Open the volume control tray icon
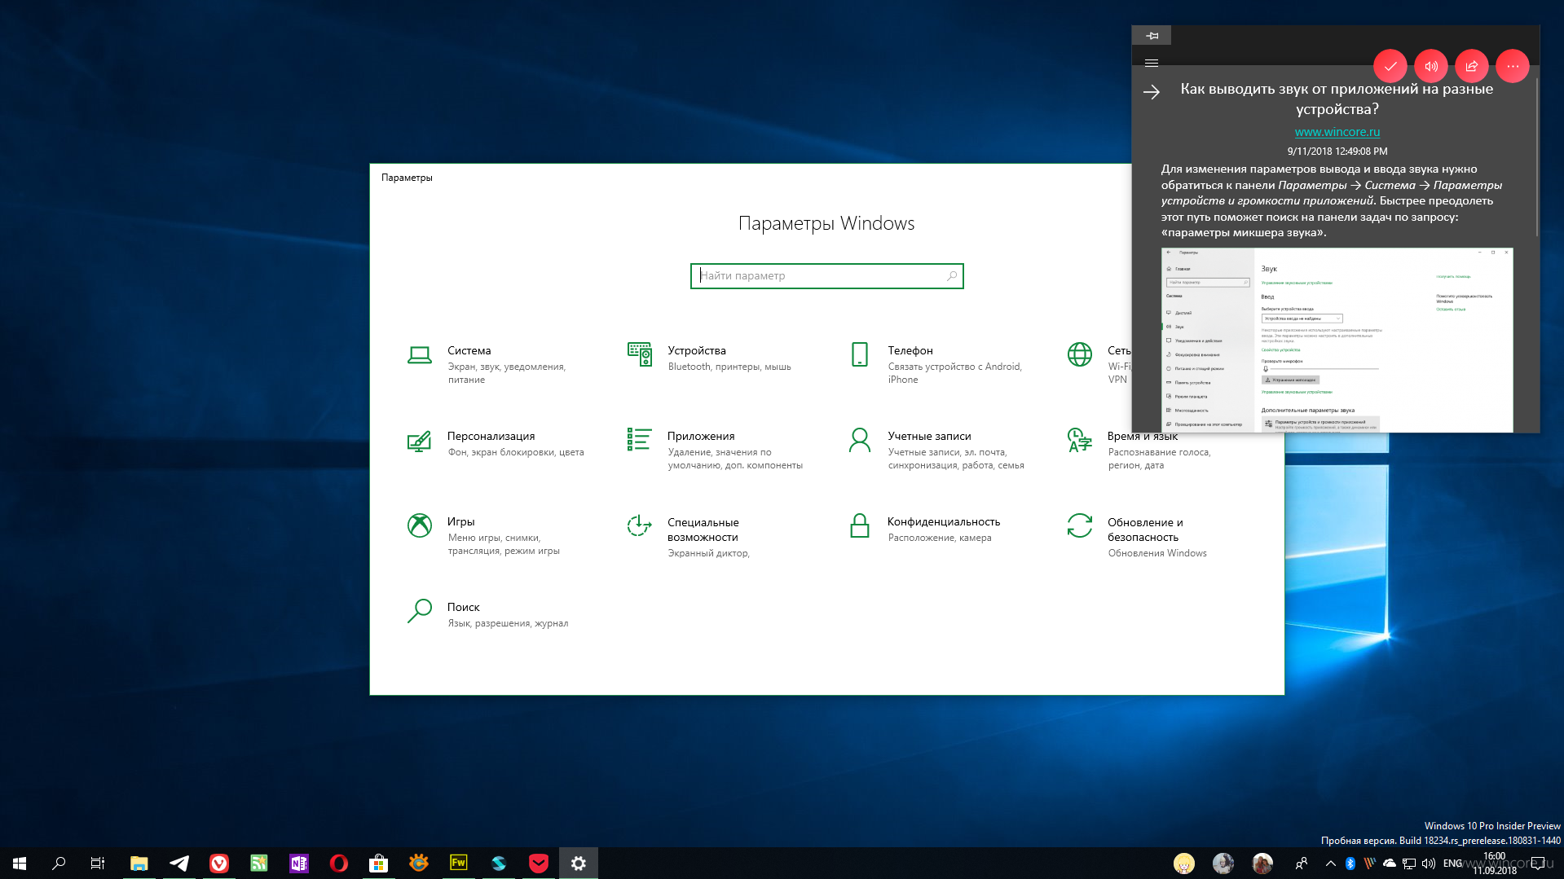This screenshot has width=1564, height=879. pyautogui.click(x=1429, y=863)
